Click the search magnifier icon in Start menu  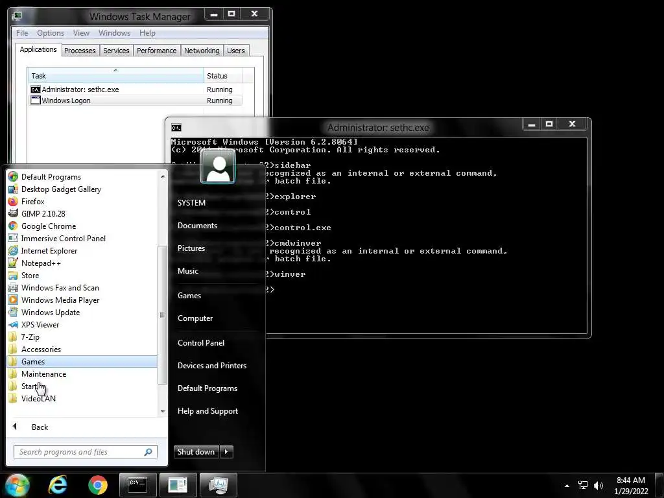(148, 452)
